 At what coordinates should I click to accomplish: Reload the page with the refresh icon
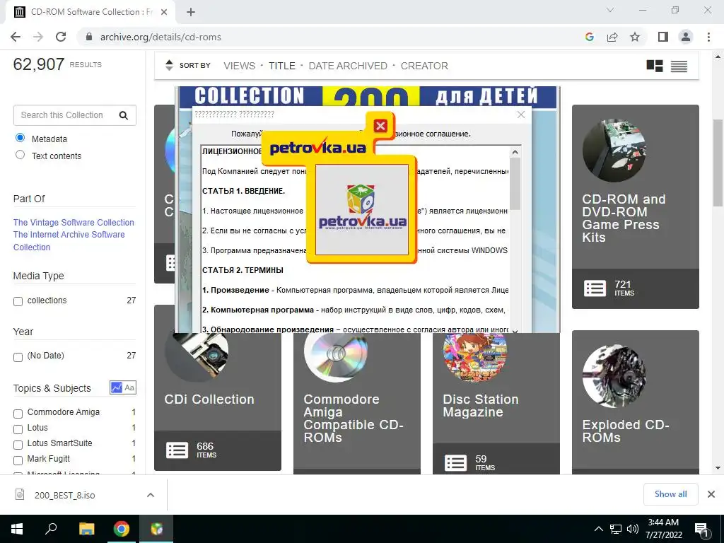(61, 37)
